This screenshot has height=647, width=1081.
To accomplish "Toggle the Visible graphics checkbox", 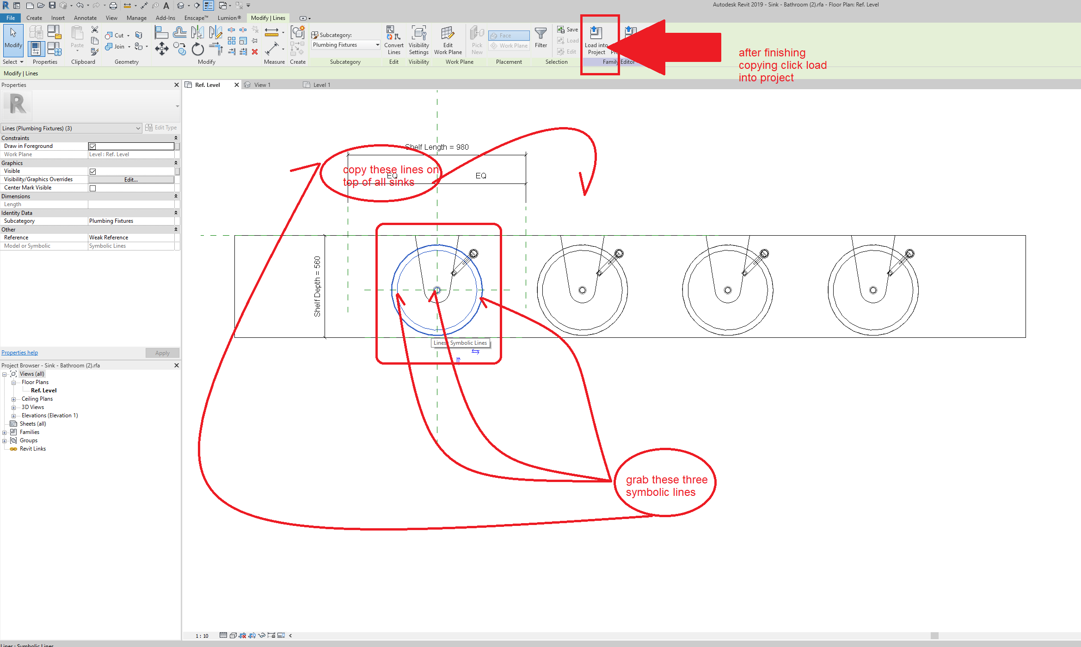I will pos(92,171).
